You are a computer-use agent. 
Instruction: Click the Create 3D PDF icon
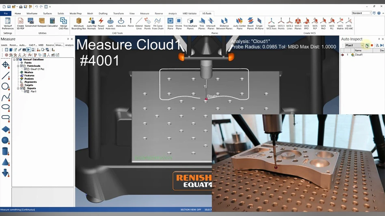(20, 23)
